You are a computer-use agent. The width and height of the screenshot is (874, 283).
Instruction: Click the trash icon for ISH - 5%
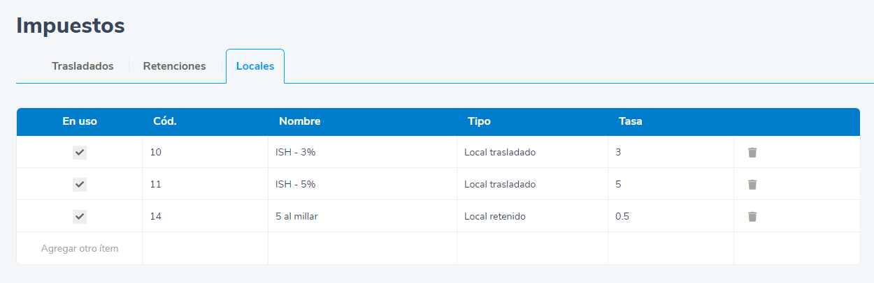coord(752,184)
